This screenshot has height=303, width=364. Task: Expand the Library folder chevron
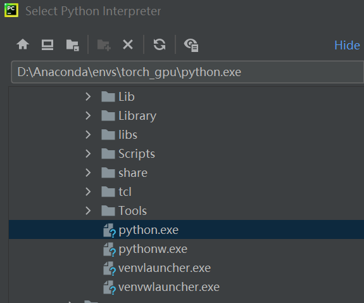88,115
